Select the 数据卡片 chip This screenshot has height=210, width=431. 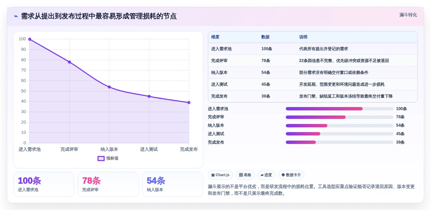click(x=291, y=175)
